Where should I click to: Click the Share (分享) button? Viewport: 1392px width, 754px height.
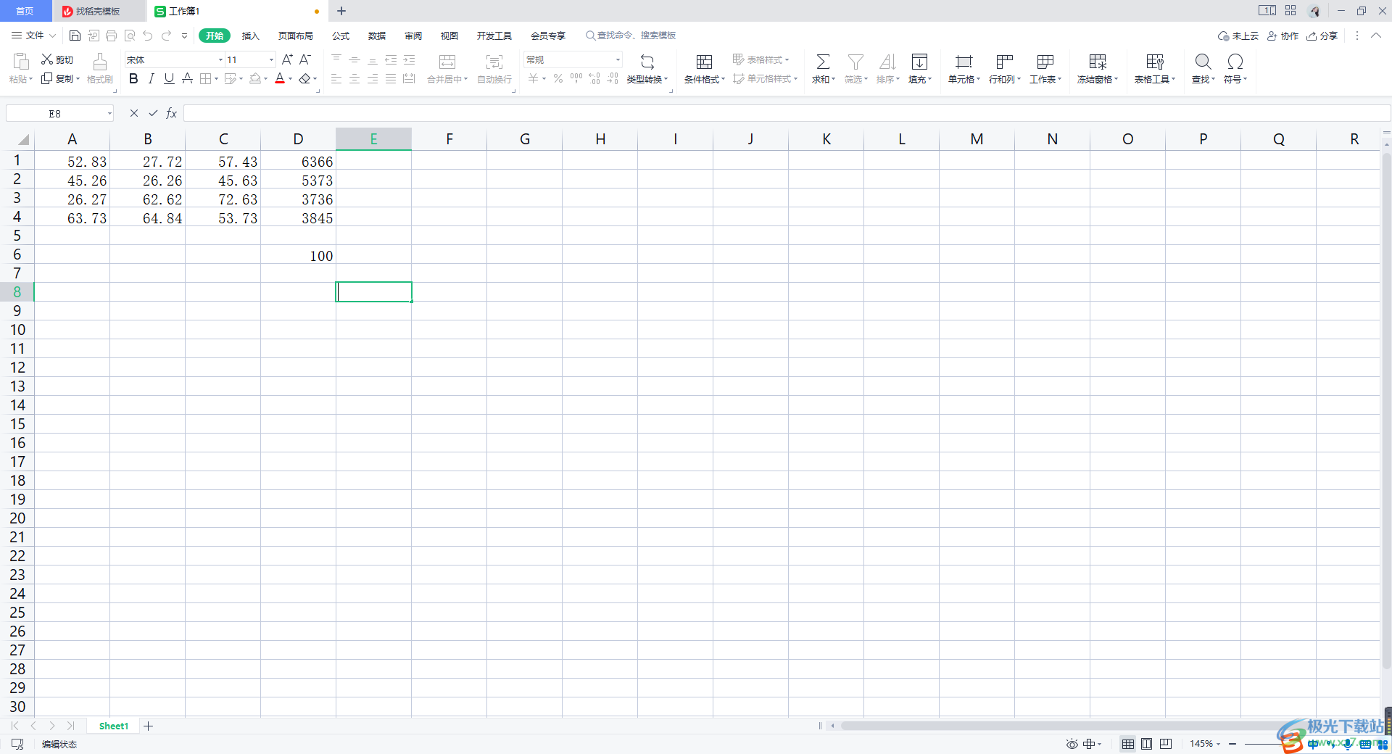tap(1322, 36)
